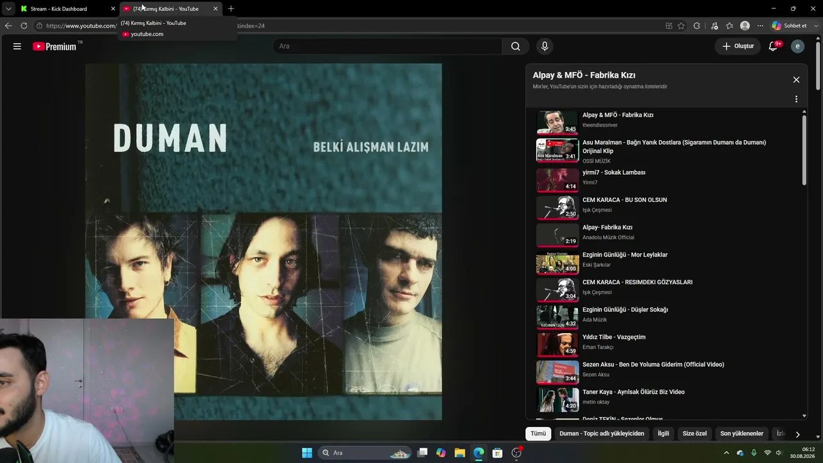Show hidden system tray icons
The image size is (823, 463).
coord(727,453)
